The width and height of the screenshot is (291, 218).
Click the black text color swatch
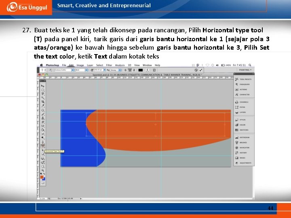141,70
